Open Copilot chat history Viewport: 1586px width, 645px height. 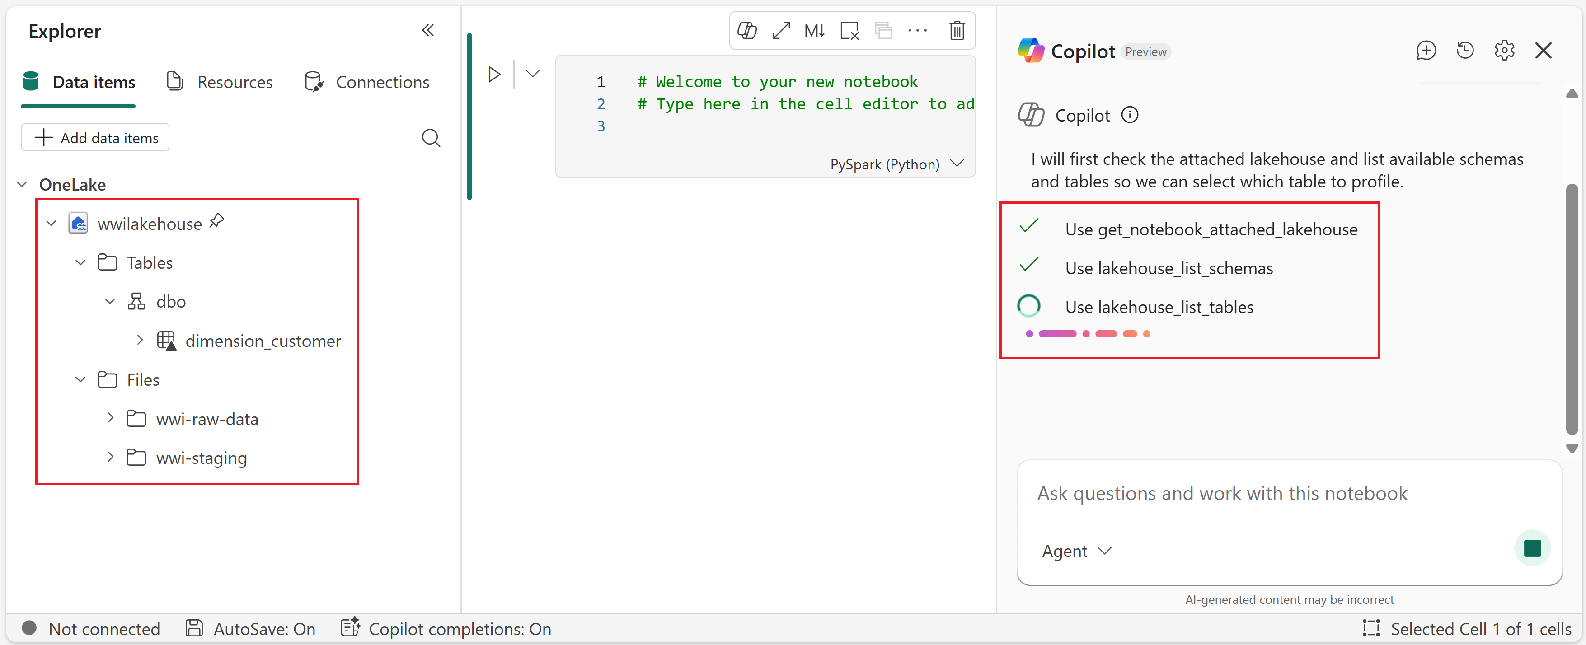click(x=1465, y=51)
